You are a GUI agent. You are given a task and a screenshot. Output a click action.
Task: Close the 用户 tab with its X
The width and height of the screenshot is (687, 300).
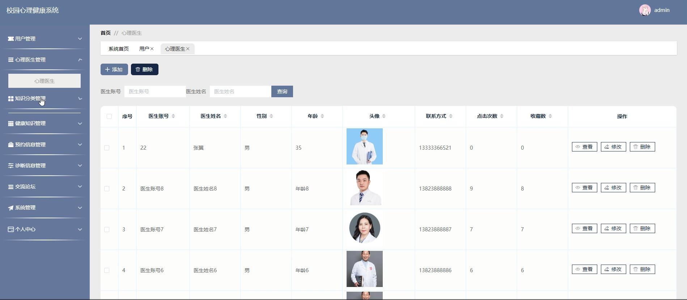pyautogui.click(x=152, y=49)
